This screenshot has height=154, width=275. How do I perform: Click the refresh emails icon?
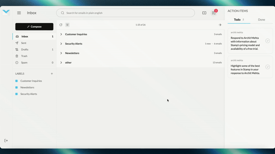coord(61,25)
